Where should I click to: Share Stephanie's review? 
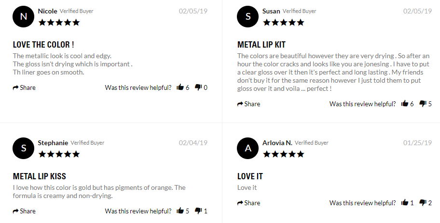point(24,211)
